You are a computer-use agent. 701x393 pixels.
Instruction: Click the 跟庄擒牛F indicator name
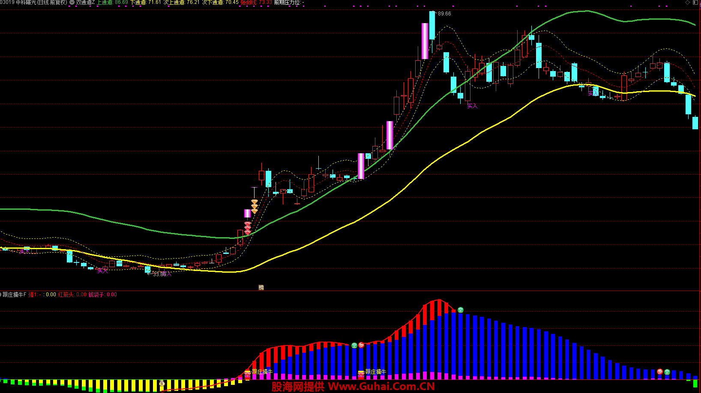point(15,295)
